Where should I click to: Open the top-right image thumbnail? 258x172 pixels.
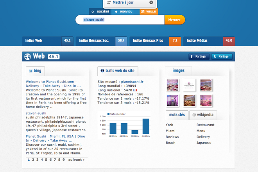[x=206, y=85]
